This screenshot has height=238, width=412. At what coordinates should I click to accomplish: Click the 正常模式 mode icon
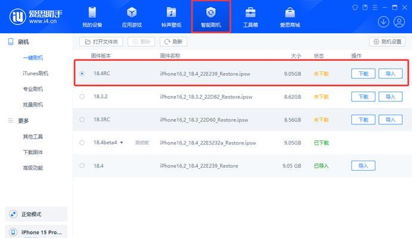[13, 214]
